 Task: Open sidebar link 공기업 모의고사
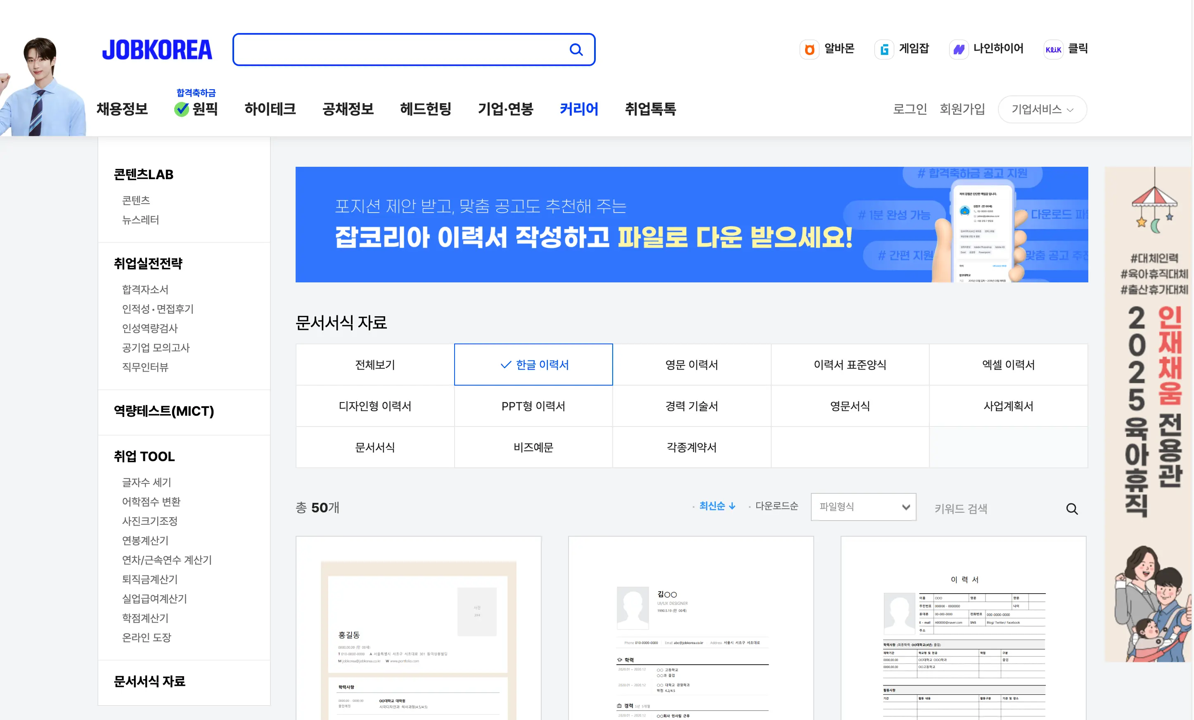(x=156, y=347)
